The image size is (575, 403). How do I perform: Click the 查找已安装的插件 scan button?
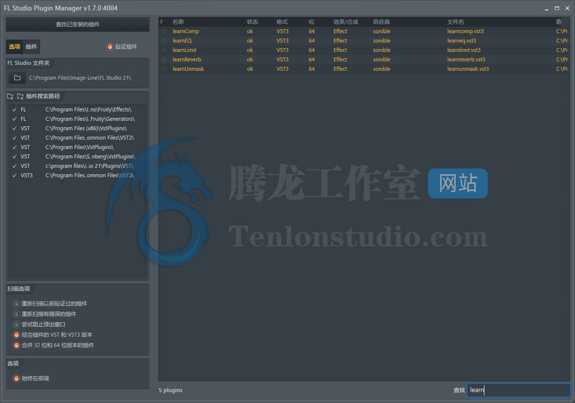click(77, 24)
